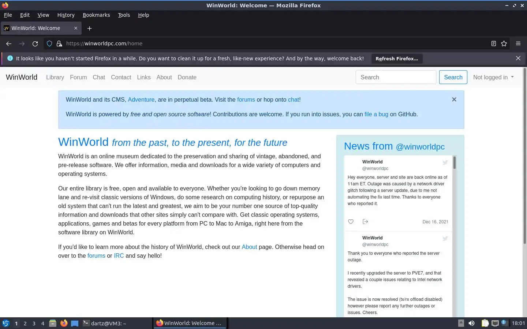The image size is (527, 329).
Task: Open the system start menu icon
Action: click(5, 323)
